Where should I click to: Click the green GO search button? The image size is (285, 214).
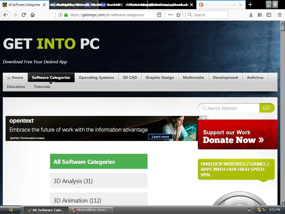coord(266,108)
